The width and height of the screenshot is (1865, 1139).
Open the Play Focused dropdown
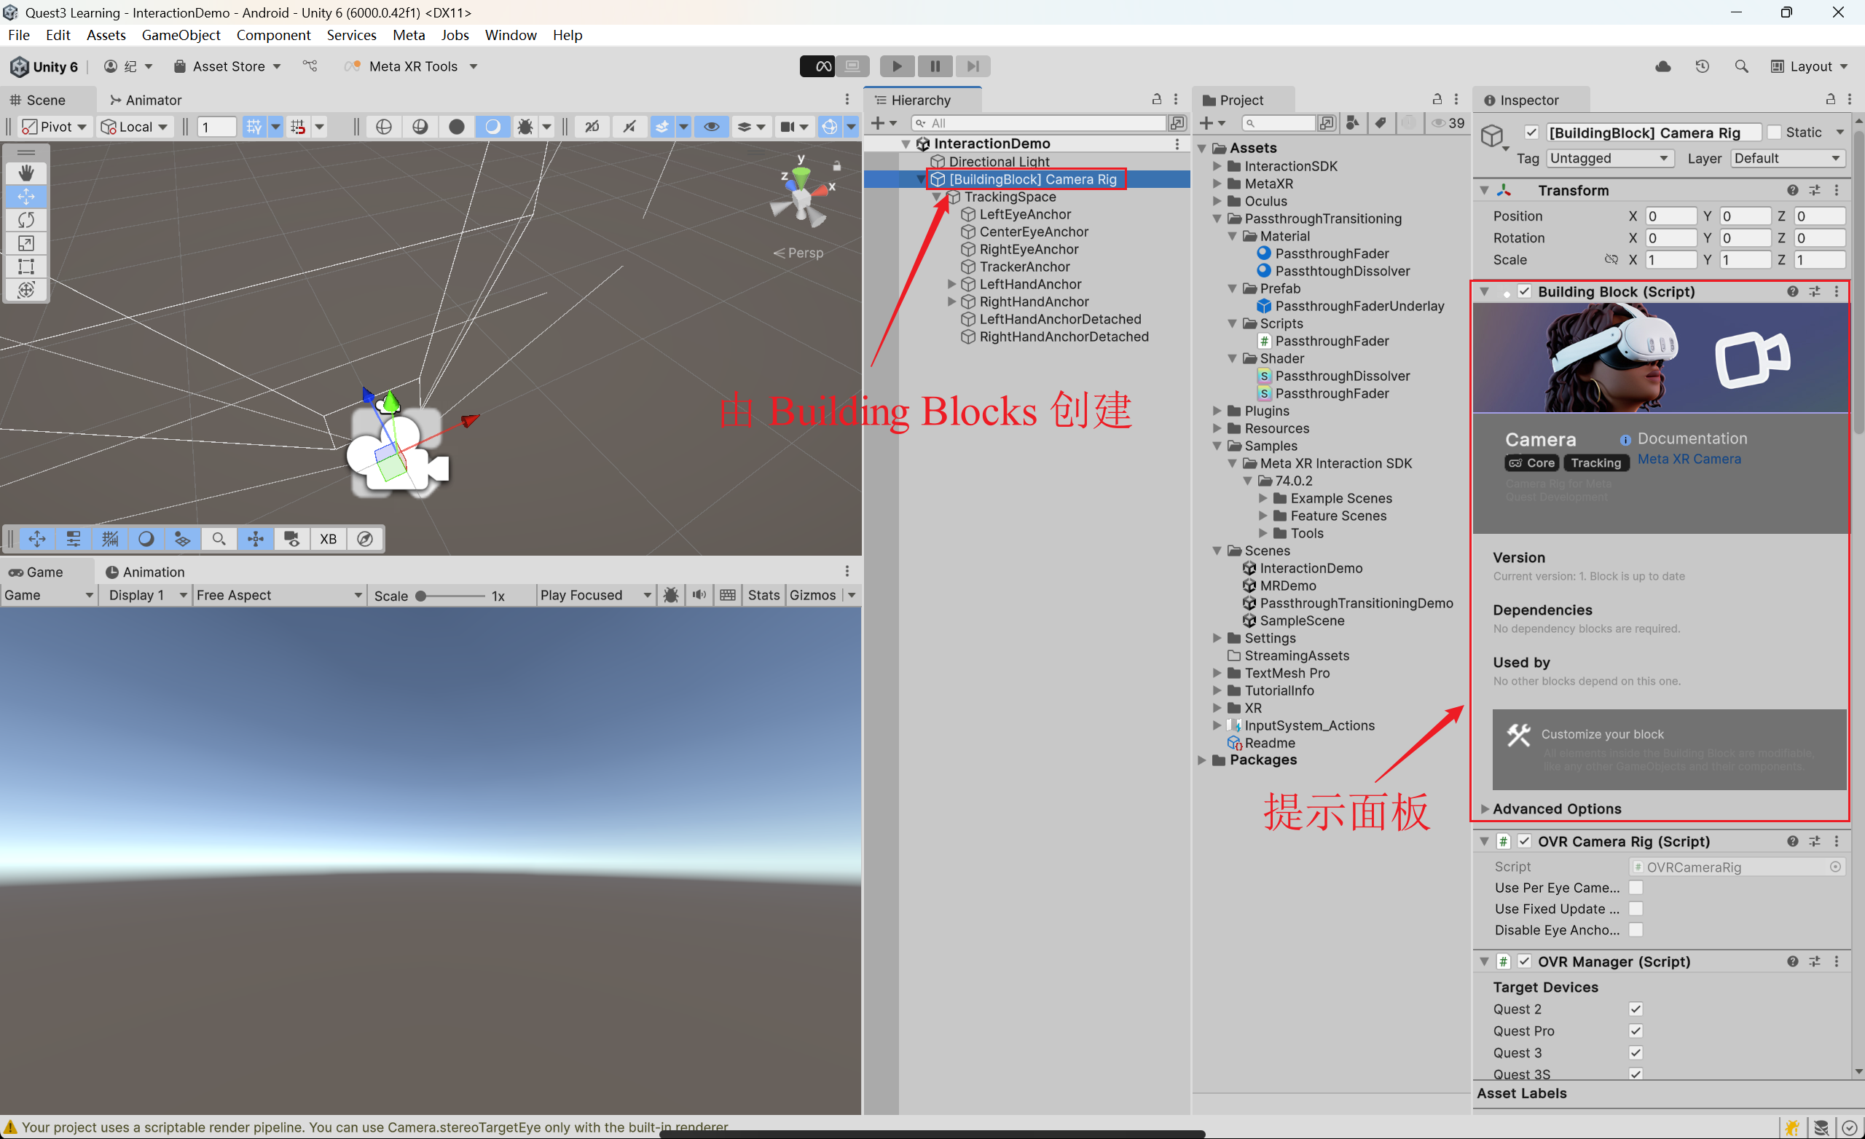pos(595,595)
